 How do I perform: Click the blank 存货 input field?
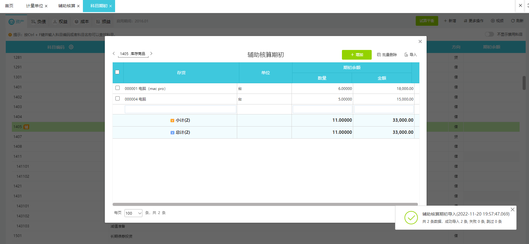tap(180, 109)
